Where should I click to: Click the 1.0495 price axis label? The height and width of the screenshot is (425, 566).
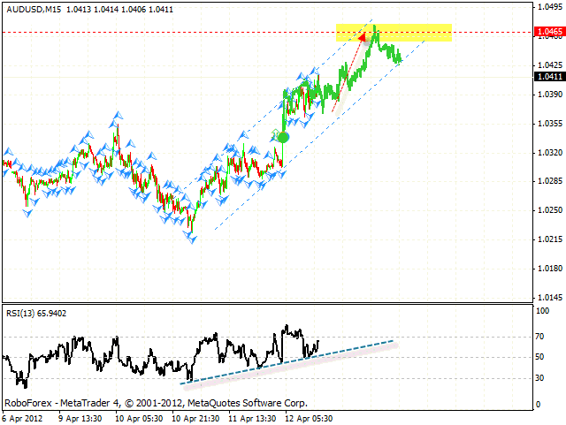pyautogui.click(x=547, y=6)
